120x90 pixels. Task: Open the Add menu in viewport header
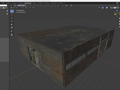(x=30, y=8)
